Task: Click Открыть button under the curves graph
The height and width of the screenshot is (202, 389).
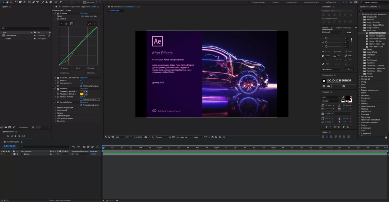Action: (x=65, y=68)
